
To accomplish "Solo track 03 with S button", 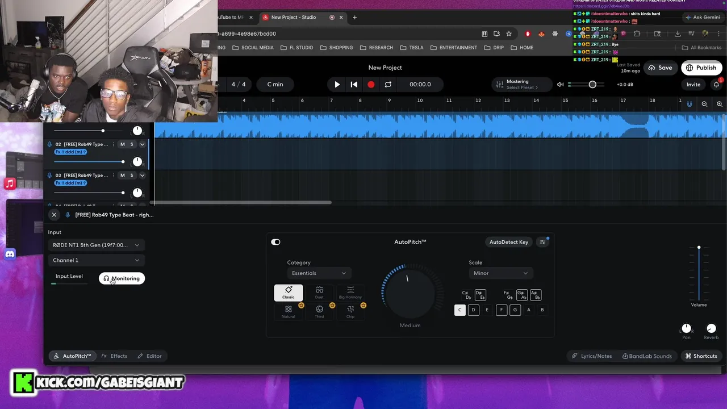I will pyautogui.click(x=132, y=176).
